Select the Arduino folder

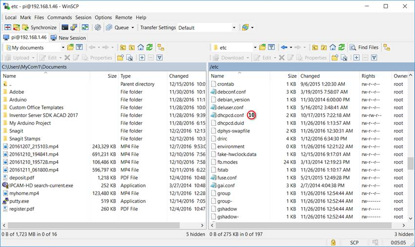(x=18, y=100)
